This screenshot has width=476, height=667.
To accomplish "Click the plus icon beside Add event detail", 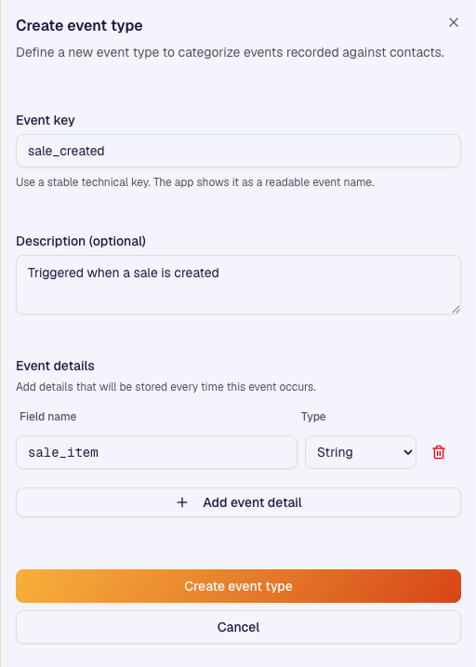I will click(x=182, y=502).
